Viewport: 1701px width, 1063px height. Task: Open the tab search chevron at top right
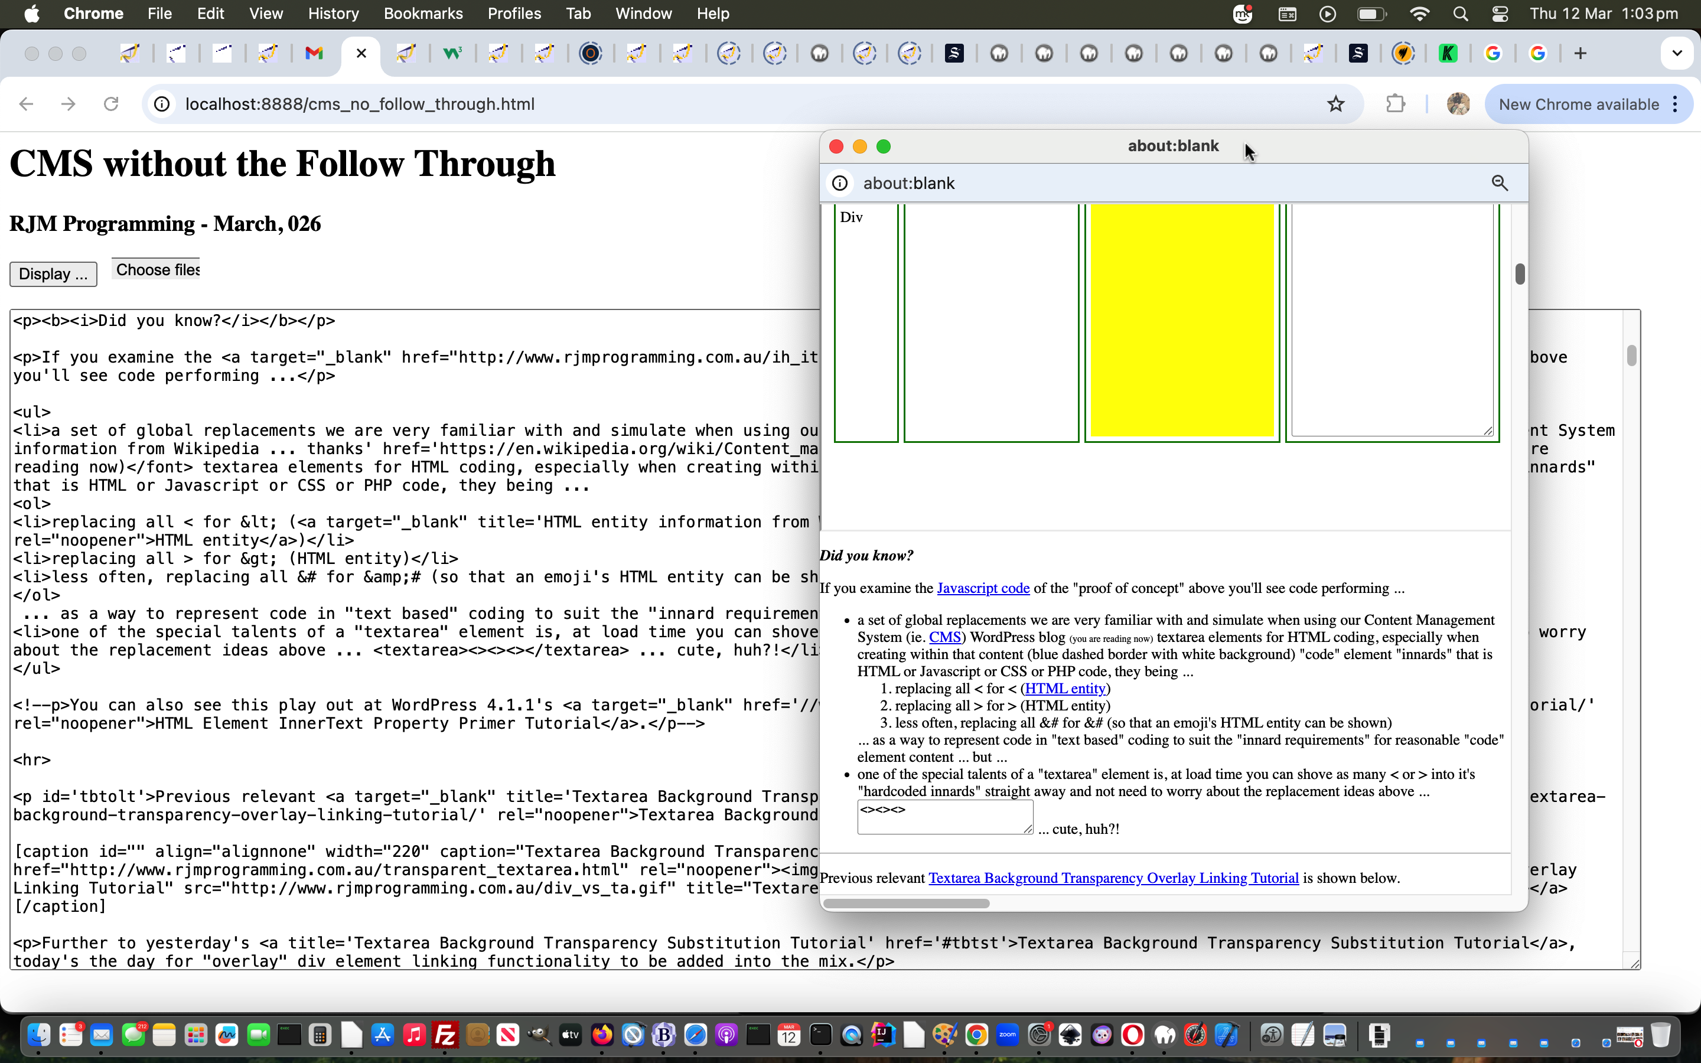tap(1677, 53)
